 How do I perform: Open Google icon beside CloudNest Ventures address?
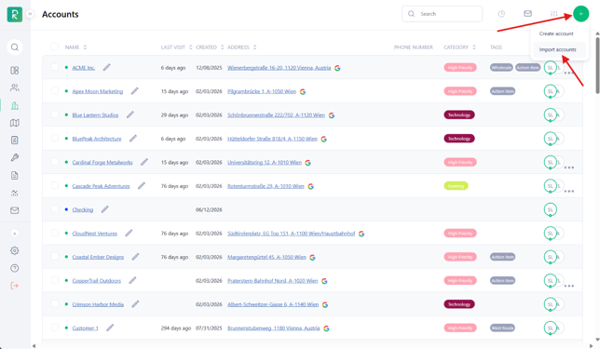coord(361,234)
